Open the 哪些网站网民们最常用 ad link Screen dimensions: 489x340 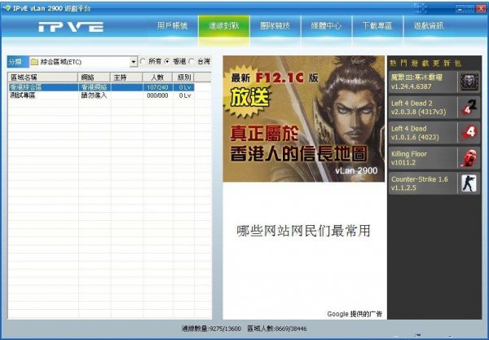[303, 231]
